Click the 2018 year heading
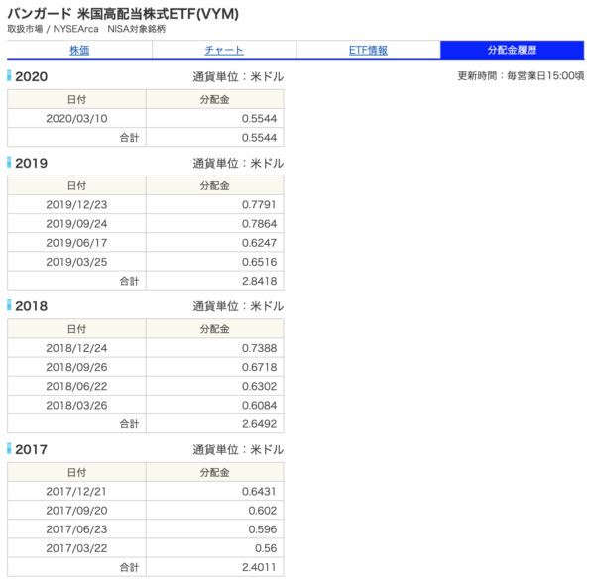595x585 pixels. (x=31, y=306)
